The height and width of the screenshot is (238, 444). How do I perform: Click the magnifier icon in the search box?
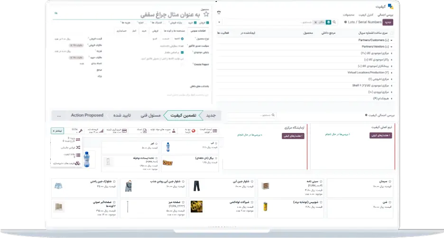tap(333, 22)
